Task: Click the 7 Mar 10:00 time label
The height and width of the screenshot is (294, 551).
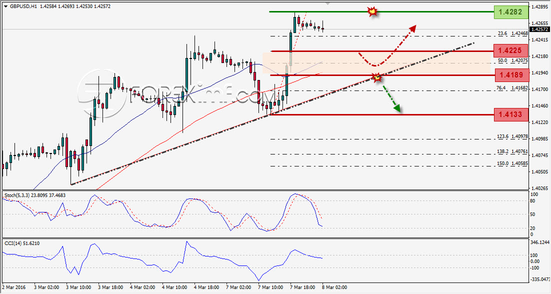Action: click(x=270, y=287)
